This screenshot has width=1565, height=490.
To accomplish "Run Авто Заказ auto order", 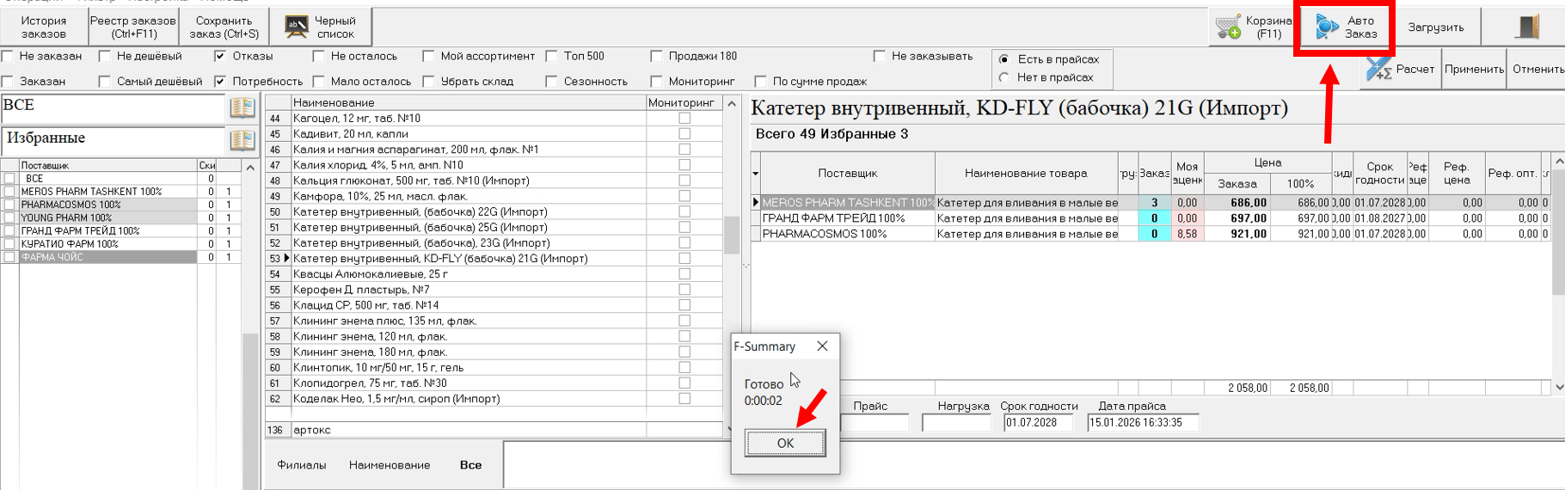I will (1346, 27).
